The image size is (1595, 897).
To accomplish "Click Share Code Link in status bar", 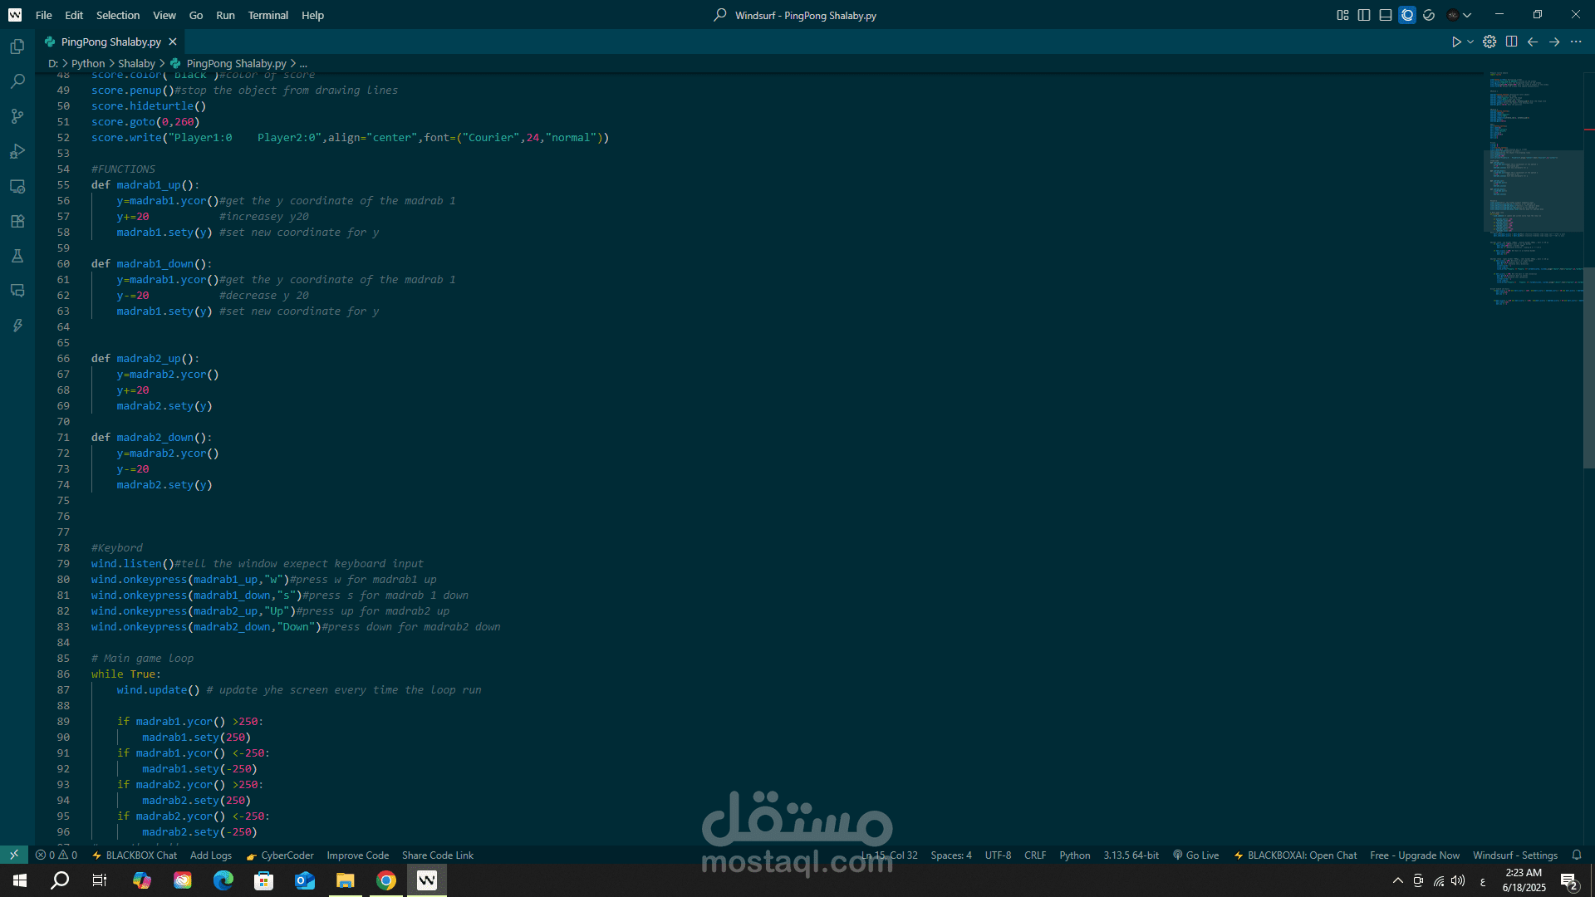I will [437, 855].
